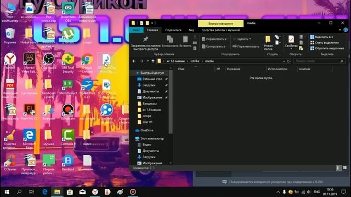This screenshot has height=197, width=351.
Task: Click Снять выделение in ribbon
Action: coord(324,43)
